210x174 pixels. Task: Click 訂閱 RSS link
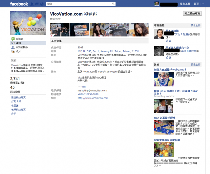tap(16, 101)
